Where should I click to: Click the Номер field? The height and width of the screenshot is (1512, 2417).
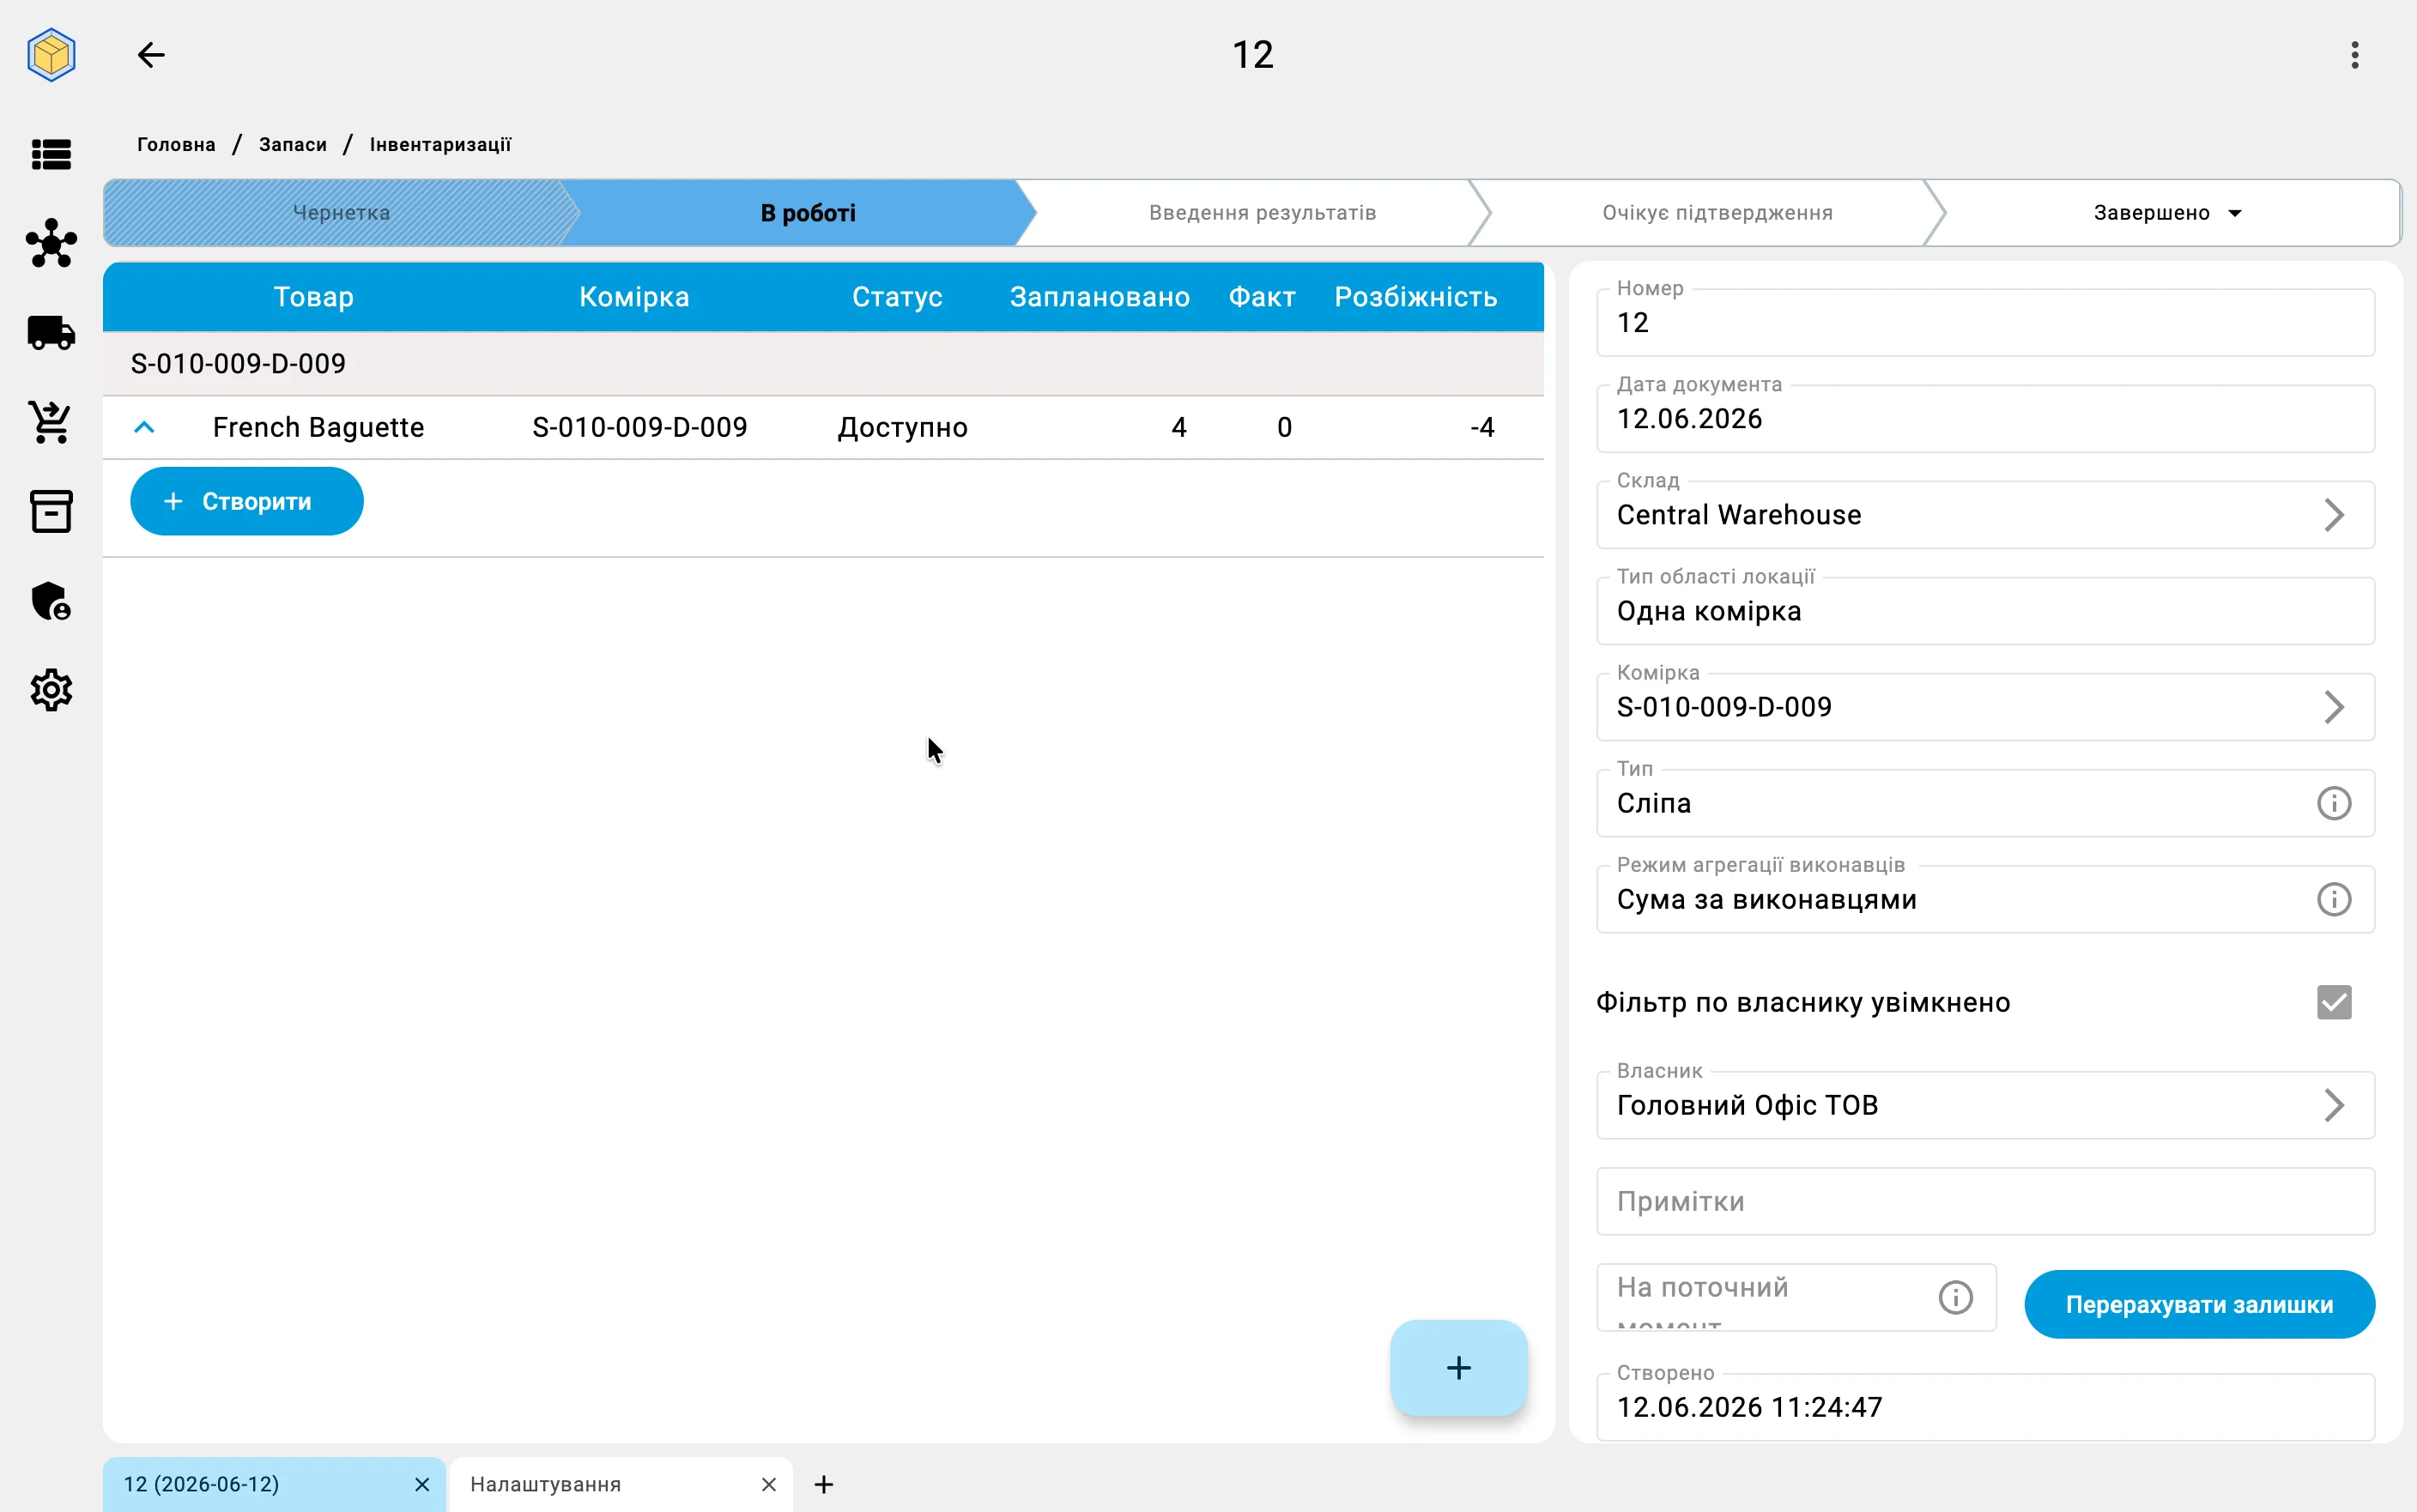click(x=1984, y=323)
